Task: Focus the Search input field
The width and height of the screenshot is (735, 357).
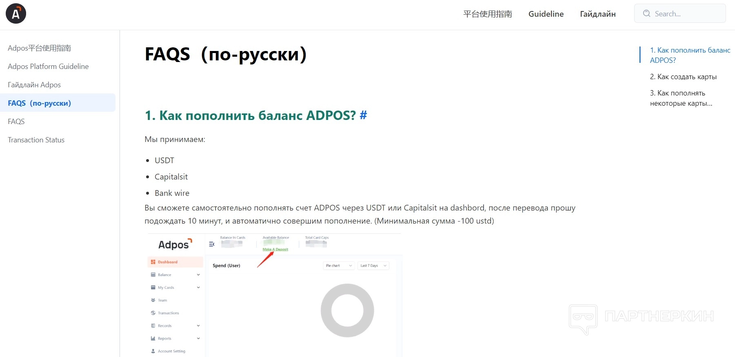Action: click(x=680, y=13)
